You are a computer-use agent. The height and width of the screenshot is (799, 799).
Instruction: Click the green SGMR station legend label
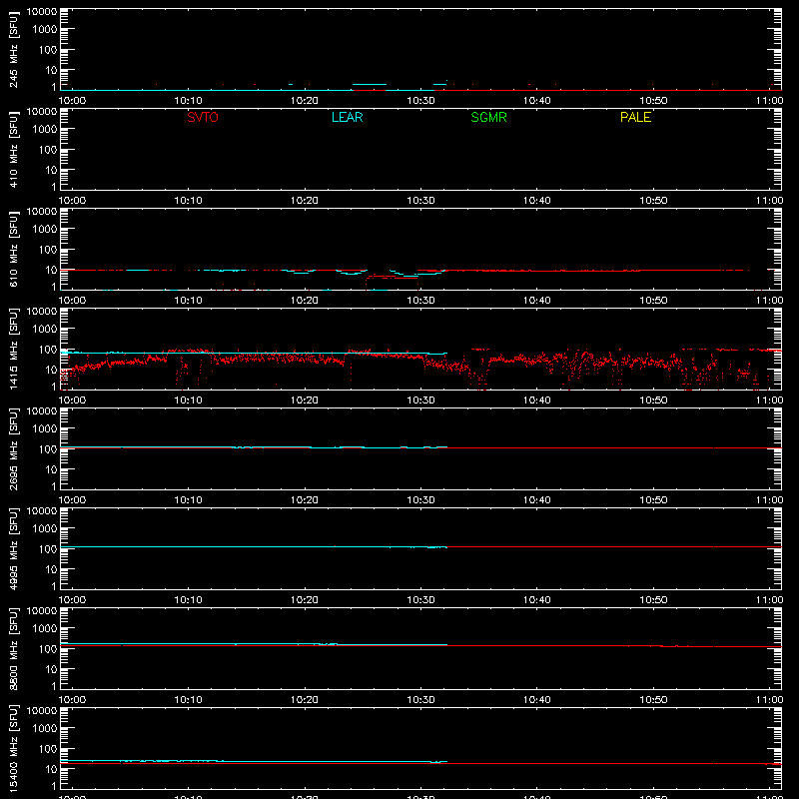[488, 117]
